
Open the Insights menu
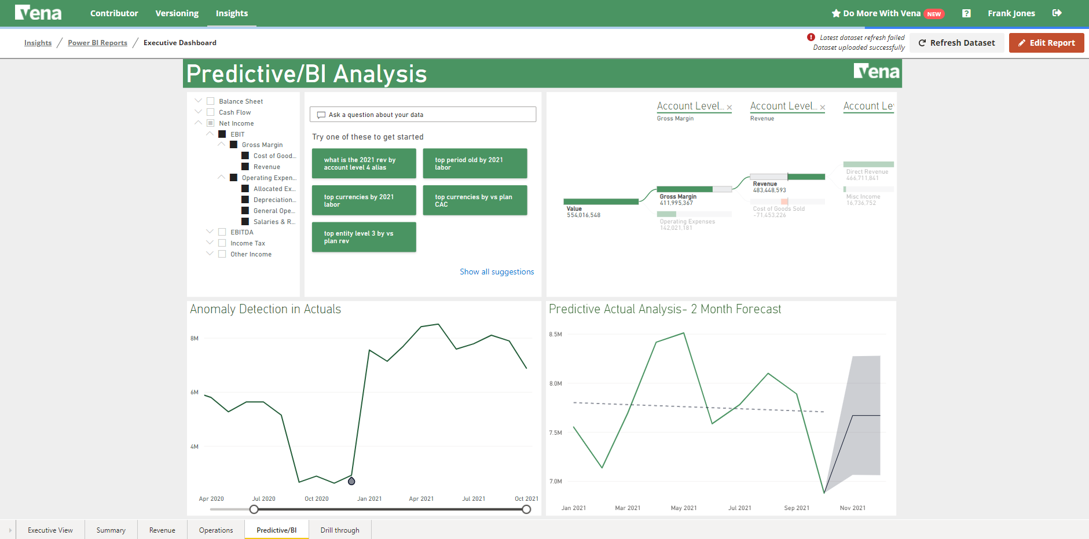(232, 13)
